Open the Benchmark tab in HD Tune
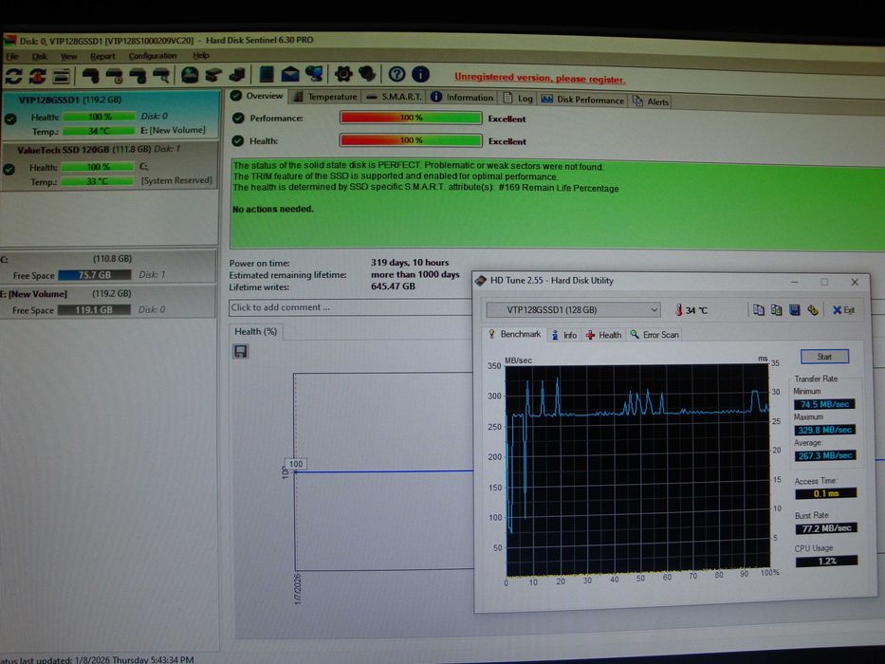The height and width of the screenshot is (664, 885). click(514, 334)
